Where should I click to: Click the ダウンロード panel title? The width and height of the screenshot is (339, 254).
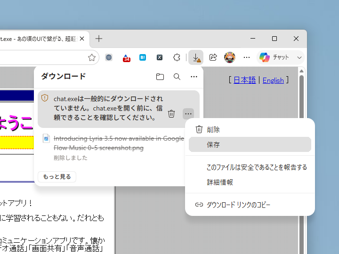64,76
